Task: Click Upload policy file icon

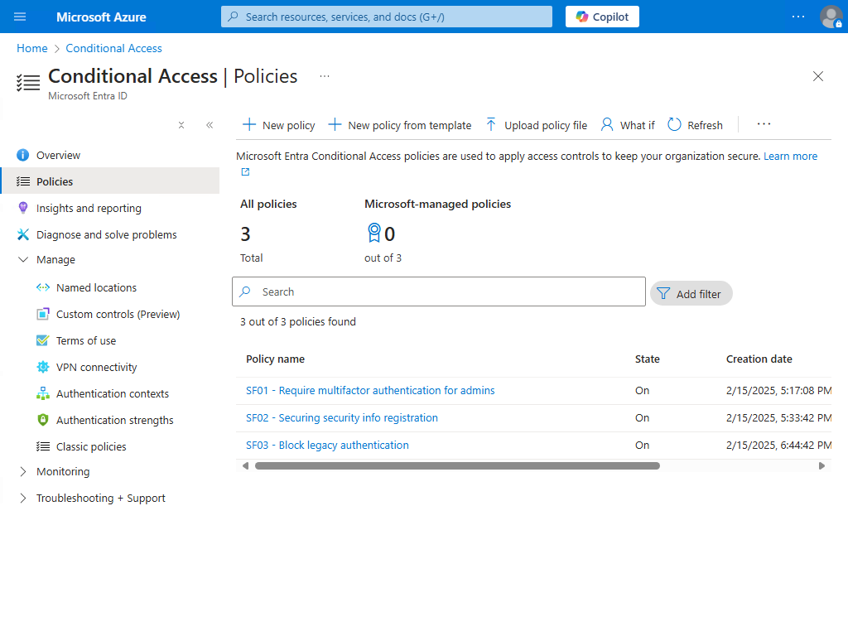Action: [491, 125]
